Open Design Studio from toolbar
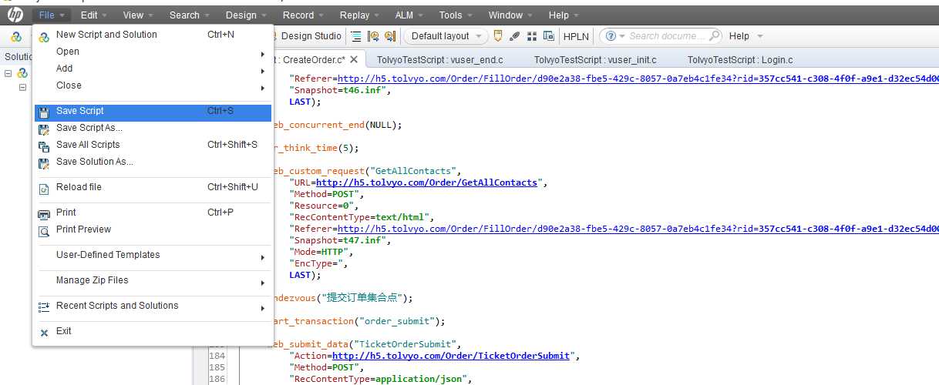This screenshot has width=939, height=385. [310, 36]
